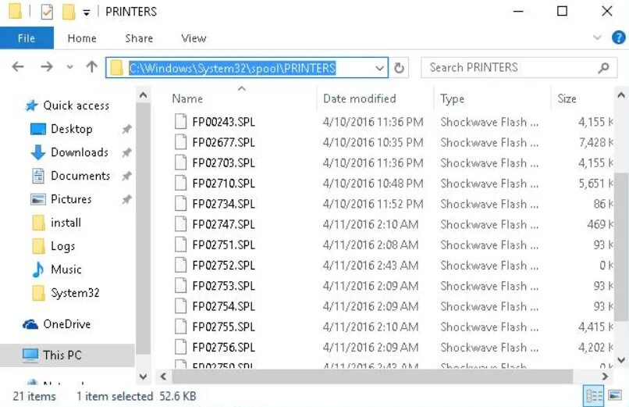Switch to Large icons view layout
The height and width of the screenshot is (407, 629).
(615, 395)
